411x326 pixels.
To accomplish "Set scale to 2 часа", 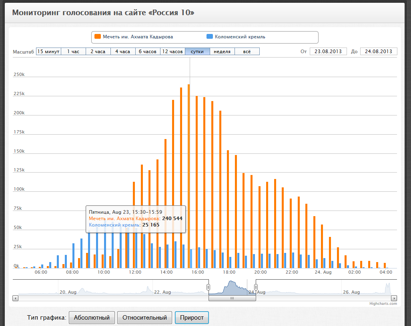I will click(x=98, y=52).
